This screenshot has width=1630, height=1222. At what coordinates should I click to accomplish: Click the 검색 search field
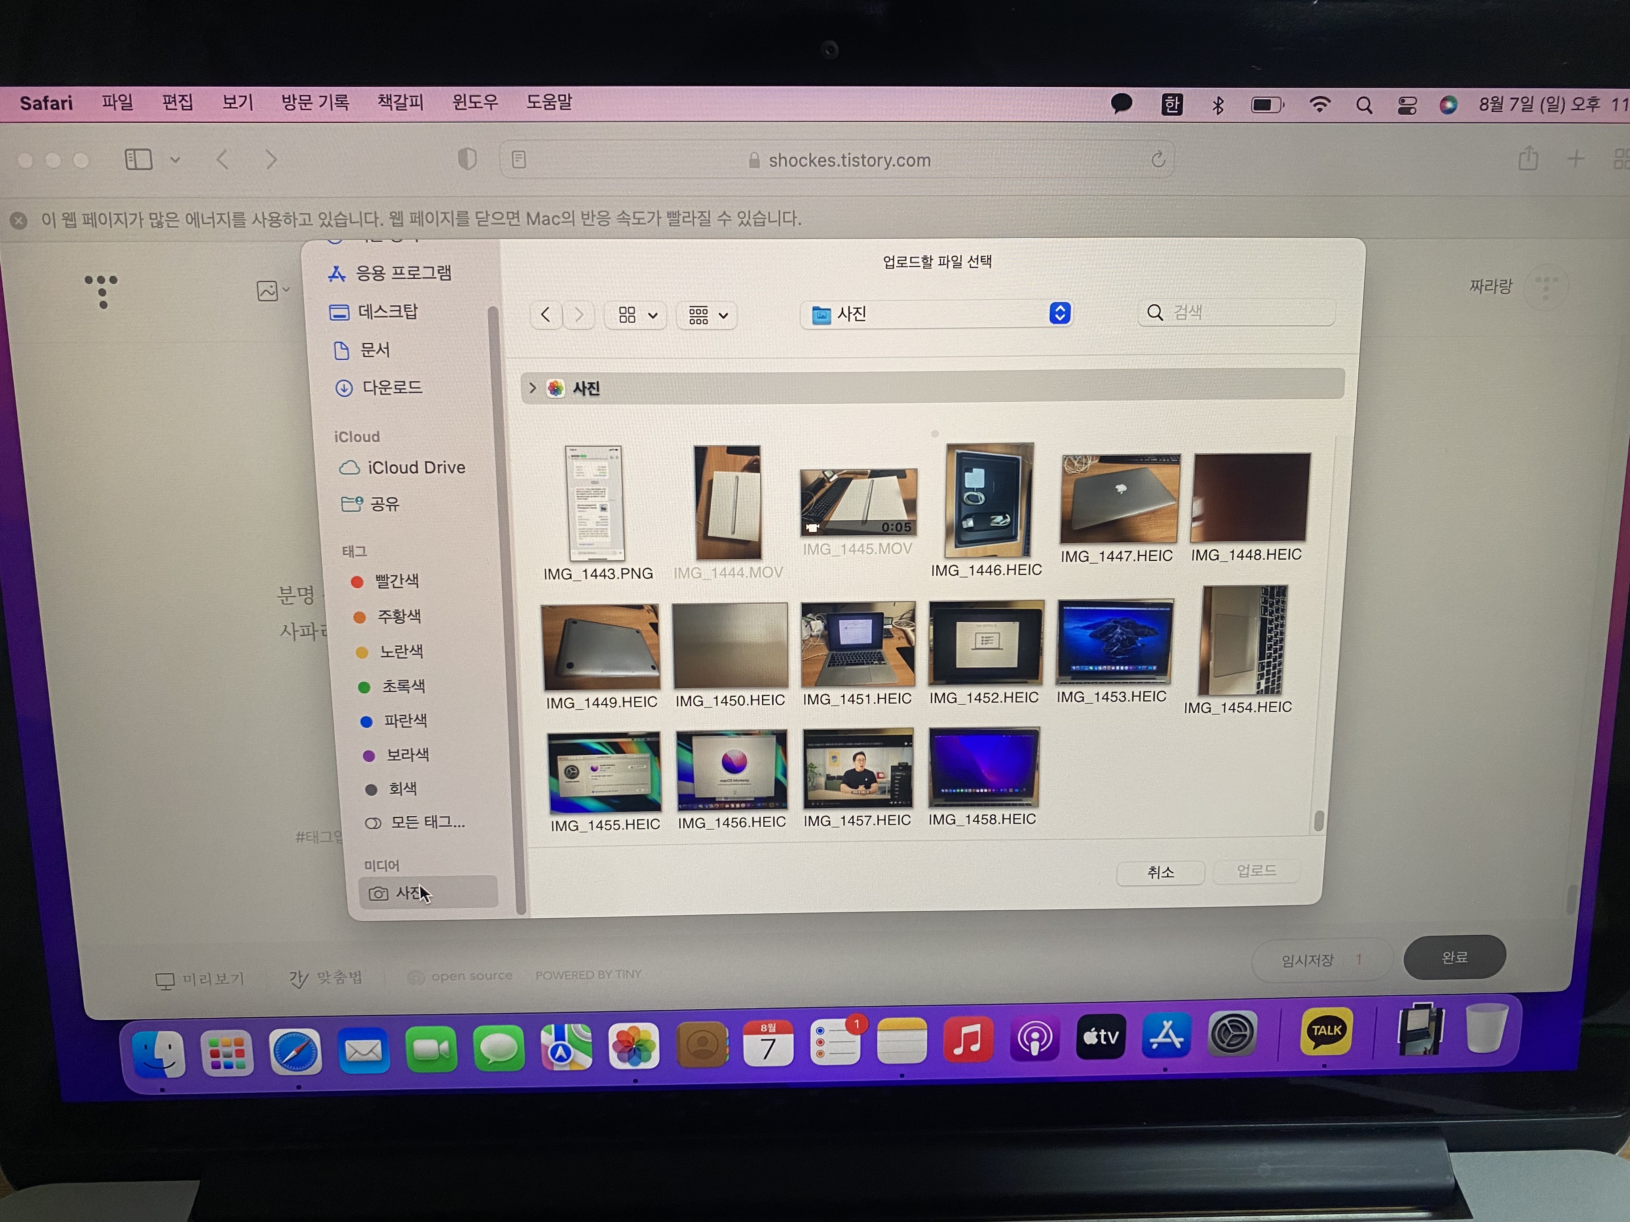pyautogui.click(x=1237, y=312)
